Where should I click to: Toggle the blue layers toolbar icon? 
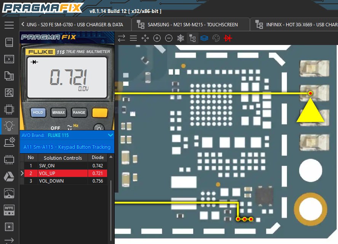[204, 38]
